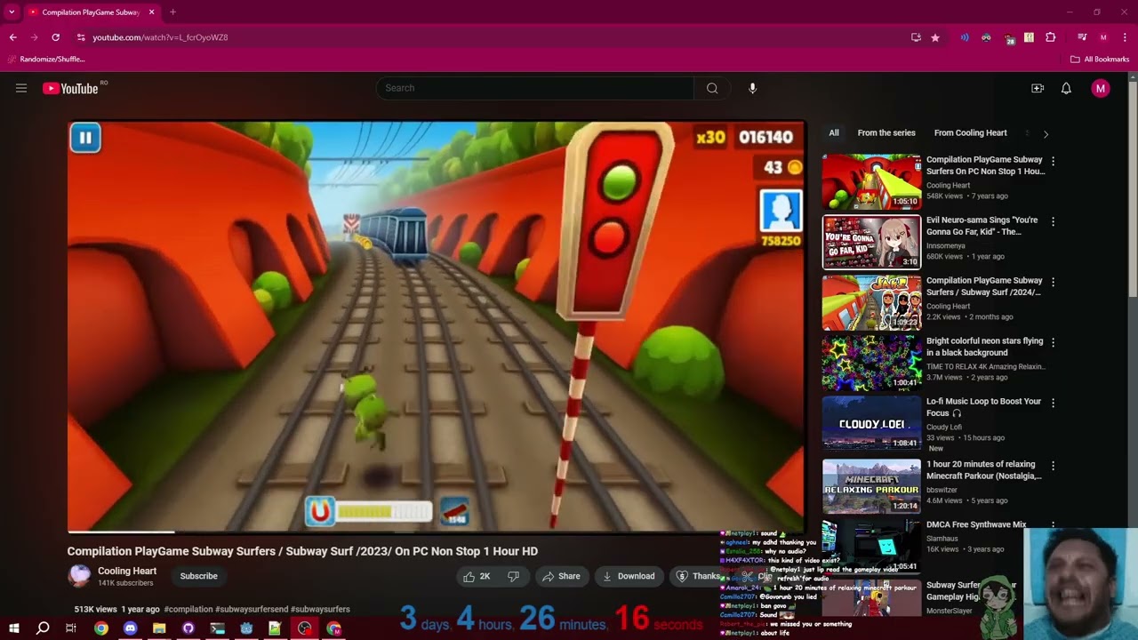The image size is (1138, 640).
Task: Open the Create video icon
Action: (1038, 88)
